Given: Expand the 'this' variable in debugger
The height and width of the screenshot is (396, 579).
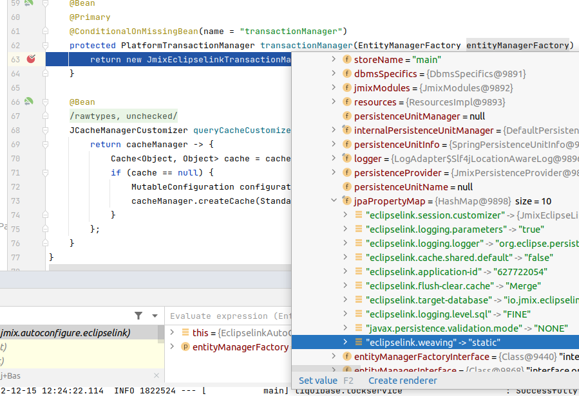Looking at the screenshot, I should [173, 333].
